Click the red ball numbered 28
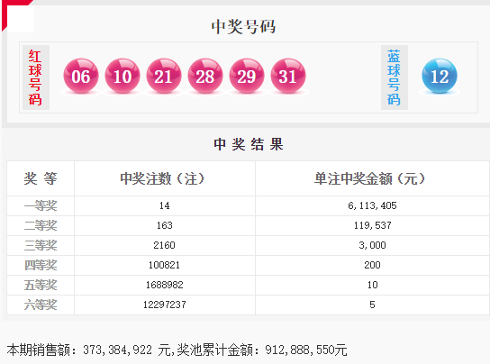The height and width of the screenshot is (364, 490). coord(205,76)
